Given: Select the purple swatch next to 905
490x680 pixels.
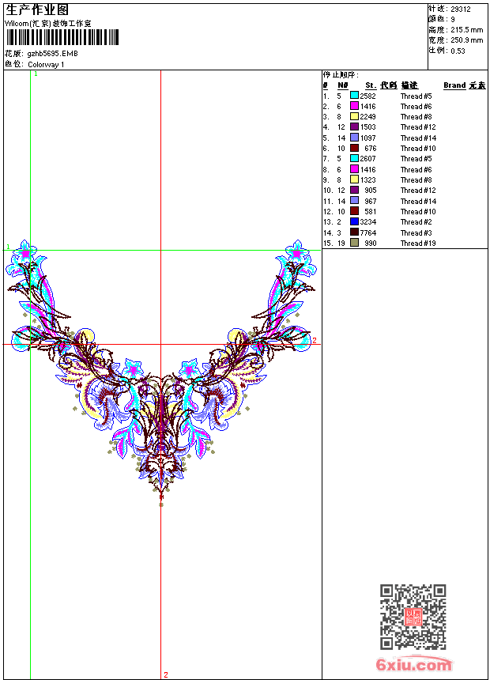Looking at the screenshot, I should (x=354, y=190).
